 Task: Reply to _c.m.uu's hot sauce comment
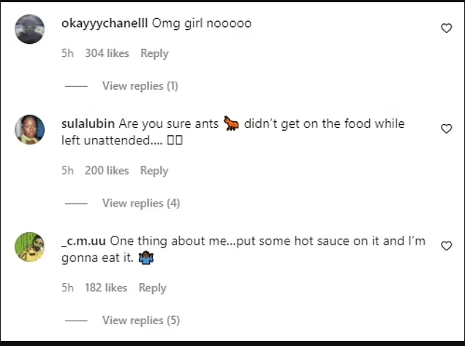(x=152, y=288)
